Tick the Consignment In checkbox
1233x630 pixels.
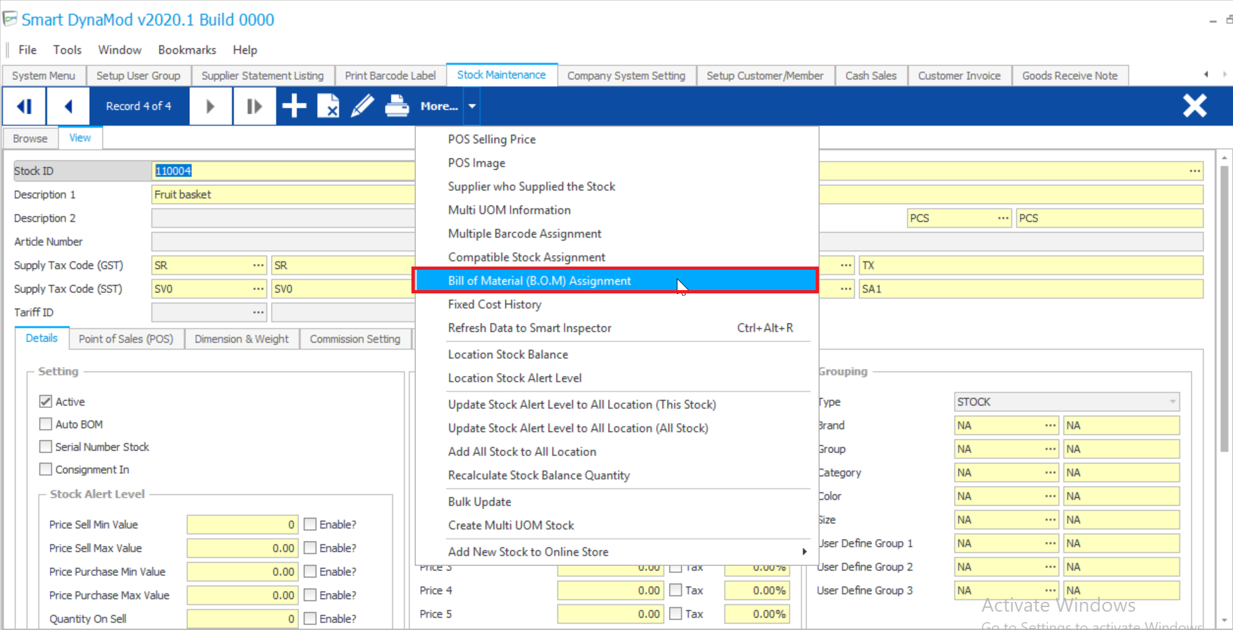pyautogui.click(x=45, y=470)
